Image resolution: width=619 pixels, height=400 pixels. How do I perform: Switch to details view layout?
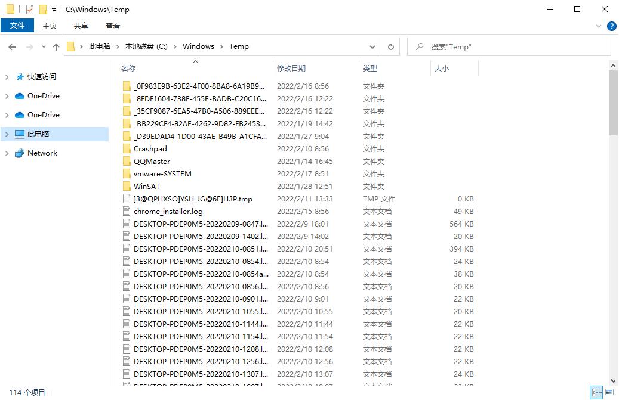tap(596, 392)
